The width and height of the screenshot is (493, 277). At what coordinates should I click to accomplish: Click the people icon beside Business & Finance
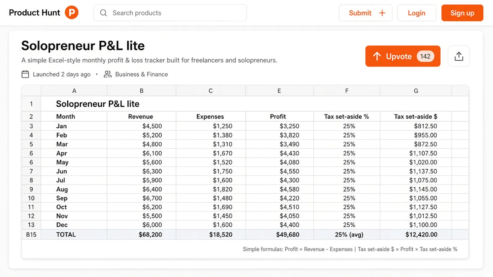[x=108, y=74]
